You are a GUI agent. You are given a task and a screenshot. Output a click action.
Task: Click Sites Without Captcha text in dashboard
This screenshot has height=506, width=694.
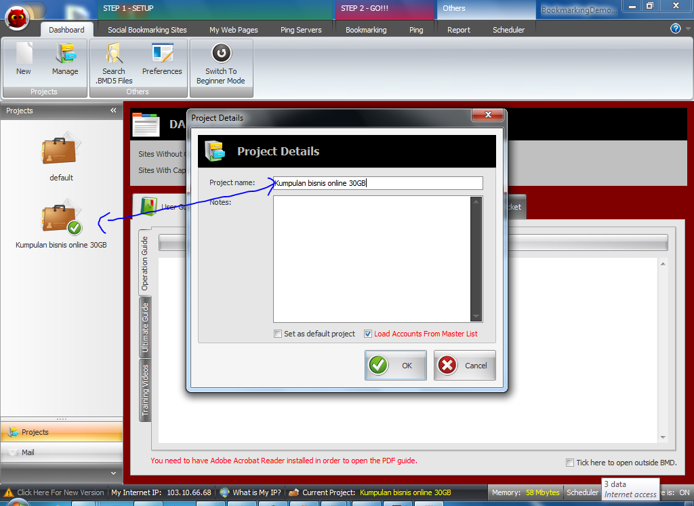[163, 154]
